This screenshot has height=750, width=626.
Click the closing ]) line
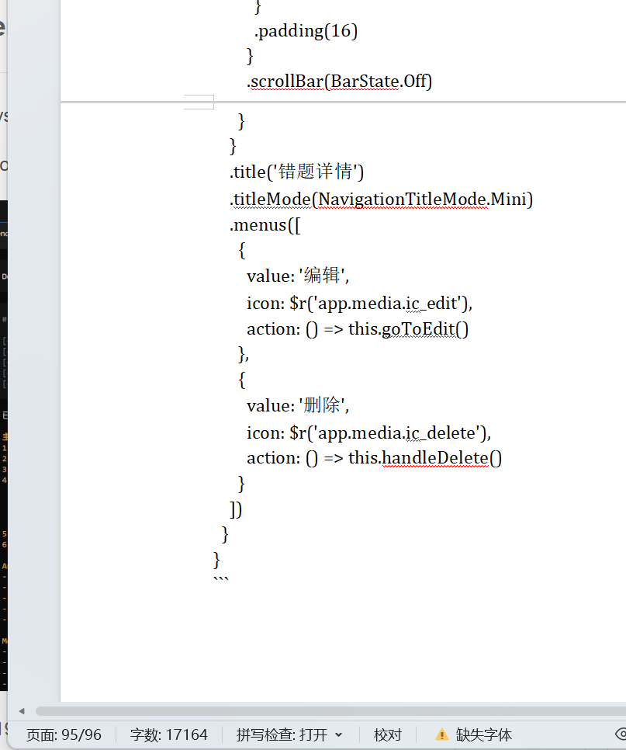236,509
